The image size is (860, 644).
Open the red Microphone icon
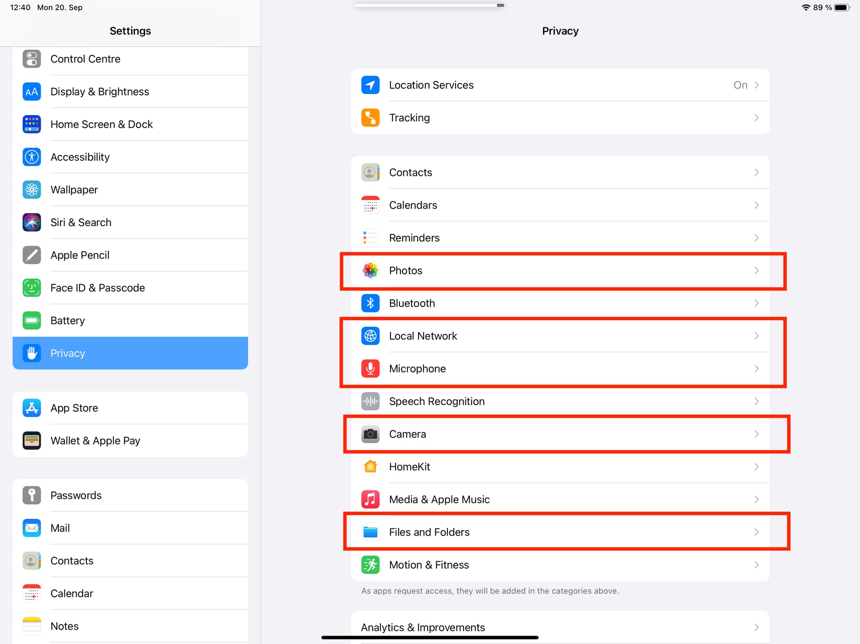click(x=370, y=368)
